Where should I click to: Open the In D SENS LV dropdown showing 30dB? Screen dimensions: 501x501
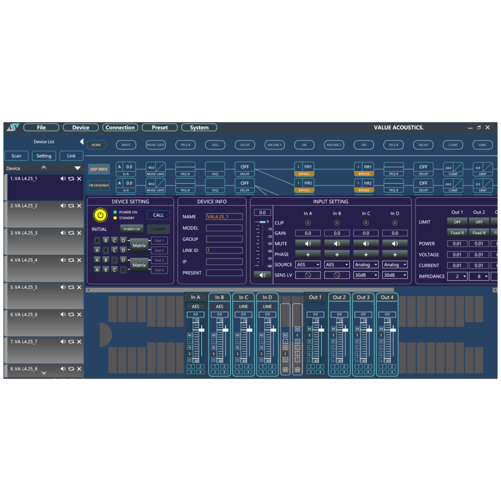395,275
